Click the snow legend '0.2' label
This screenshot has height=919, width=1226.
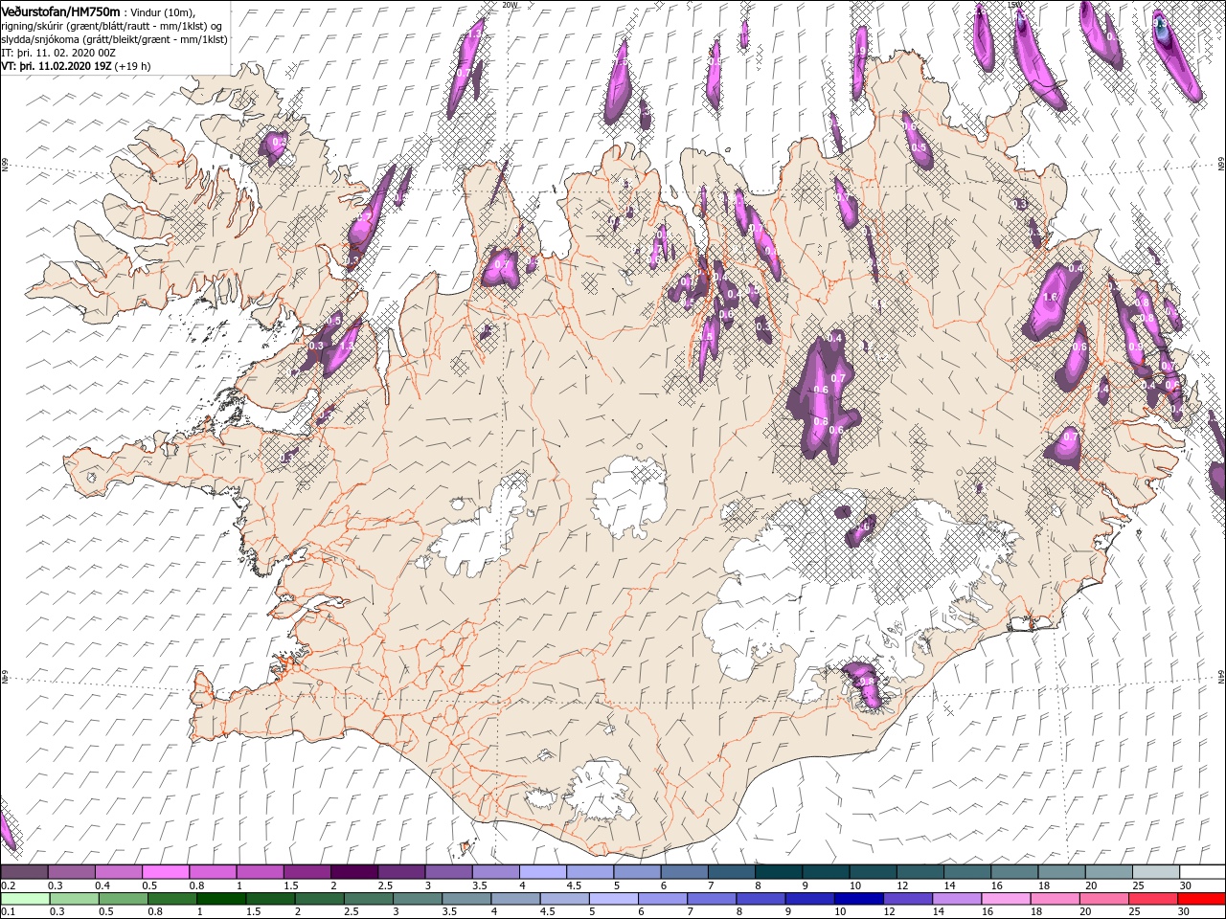click(x=7, y=885)
